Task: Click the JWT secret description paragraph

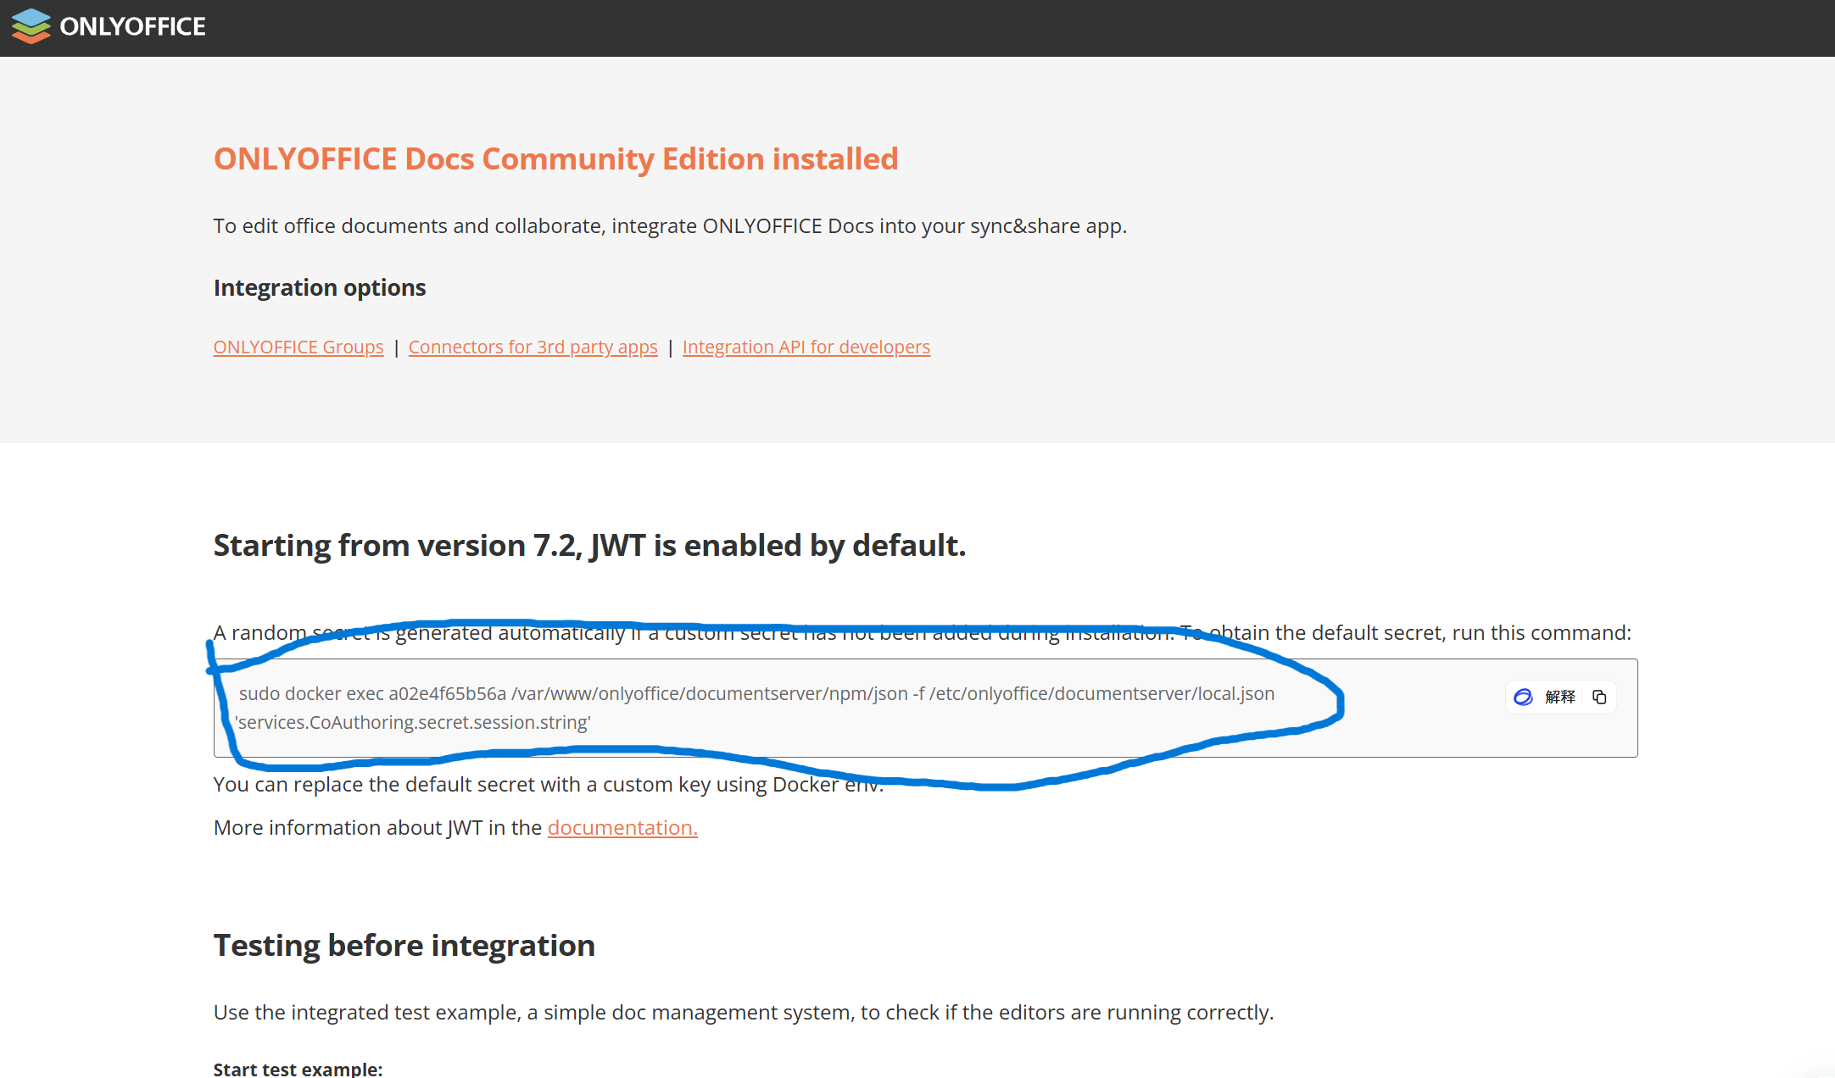Action: coord(922,632)
